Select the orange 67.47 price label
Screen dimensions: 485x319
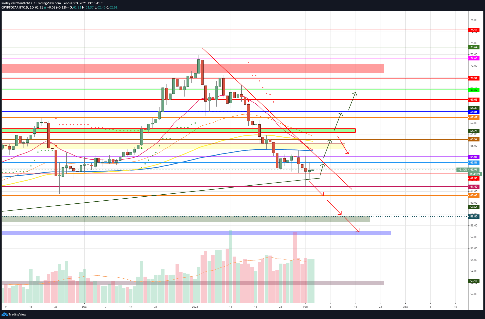[x=474, y=117]
